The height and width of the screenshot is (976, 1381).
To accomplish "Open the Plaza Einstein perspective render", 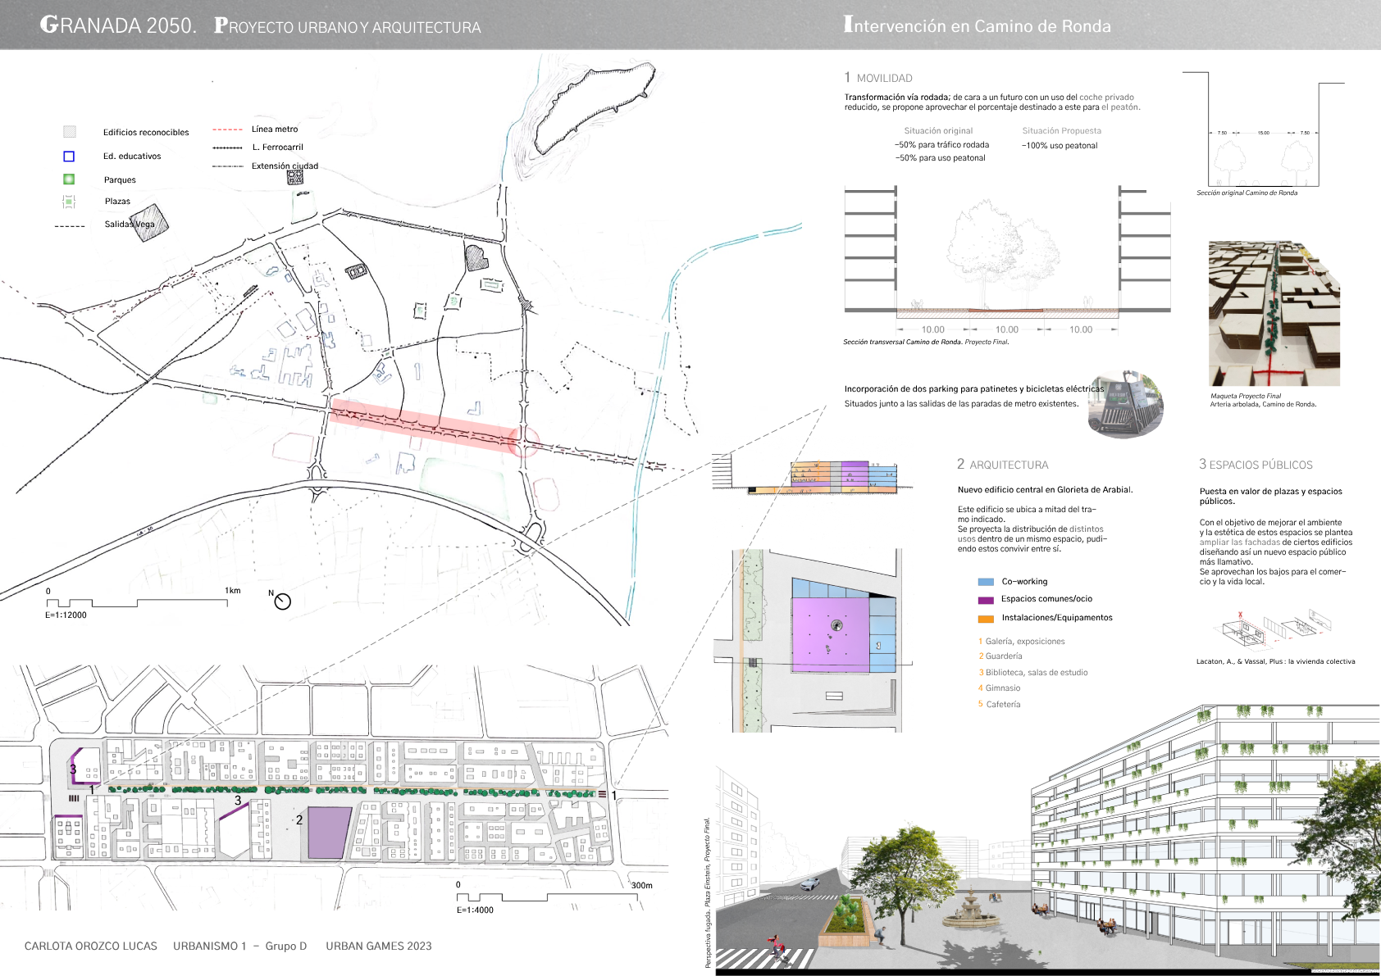I will pos(1048,841).
